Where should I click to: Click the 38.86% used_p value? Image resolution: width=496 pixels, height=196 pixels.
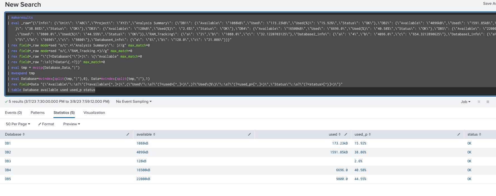coord(360,152)
